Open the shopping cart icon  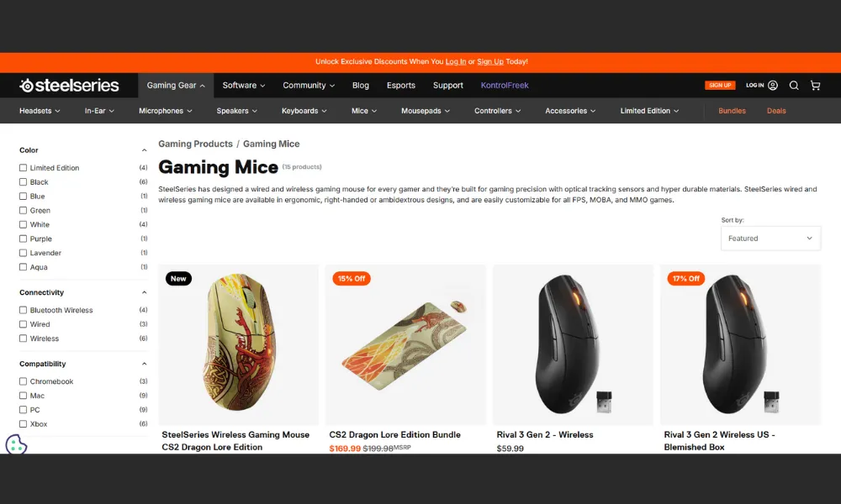click(815, 86)
